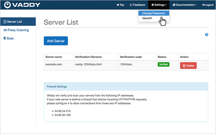Open the Settings dropdown caret
The image size is (216, 134).
tap(166, 5)
